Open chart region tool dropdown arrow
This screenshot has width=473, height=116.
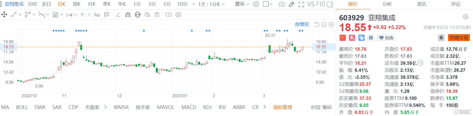62,15
